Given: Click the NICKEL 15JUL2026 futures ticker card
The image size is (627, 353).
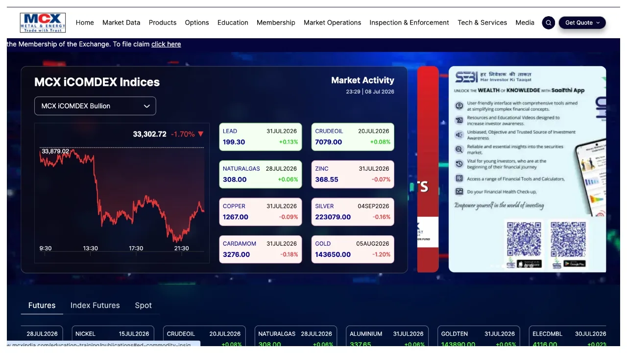Looking at the screenshot, I should click(113, 336).
